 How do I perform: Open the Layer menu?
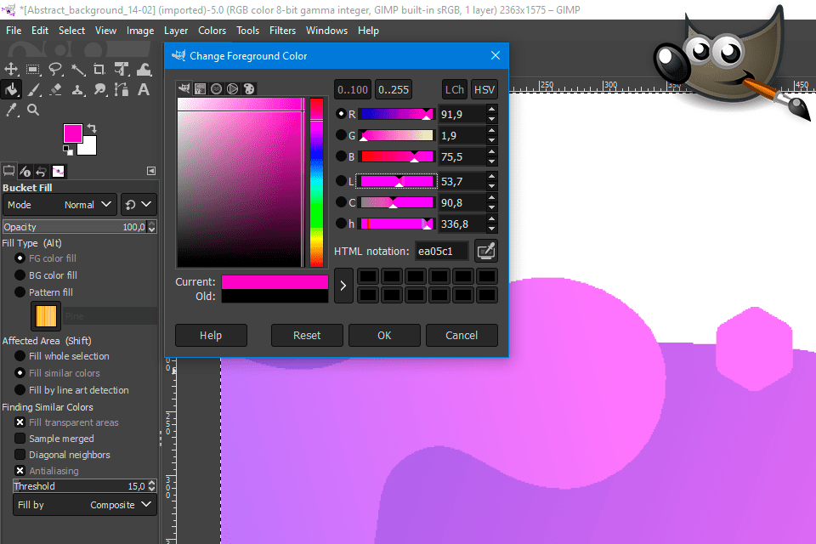tap(176, 31)
